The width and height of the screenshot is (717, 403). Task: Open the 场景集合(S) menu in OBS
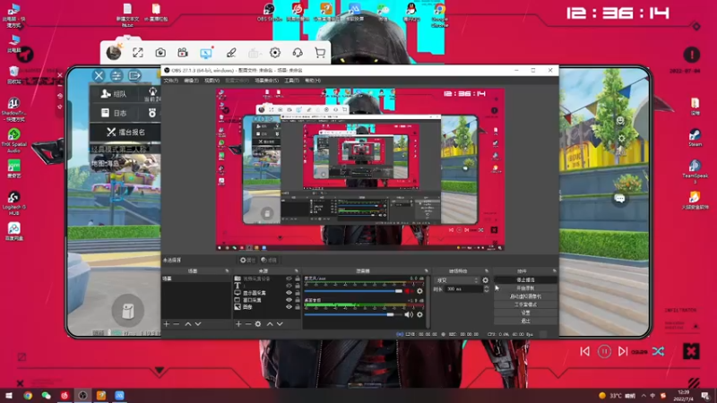266,81
